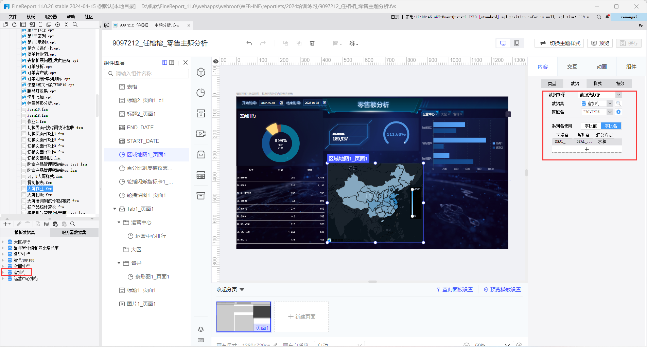Open the add dataset plus dropdown
647x347 pixels.
(7, 224)
